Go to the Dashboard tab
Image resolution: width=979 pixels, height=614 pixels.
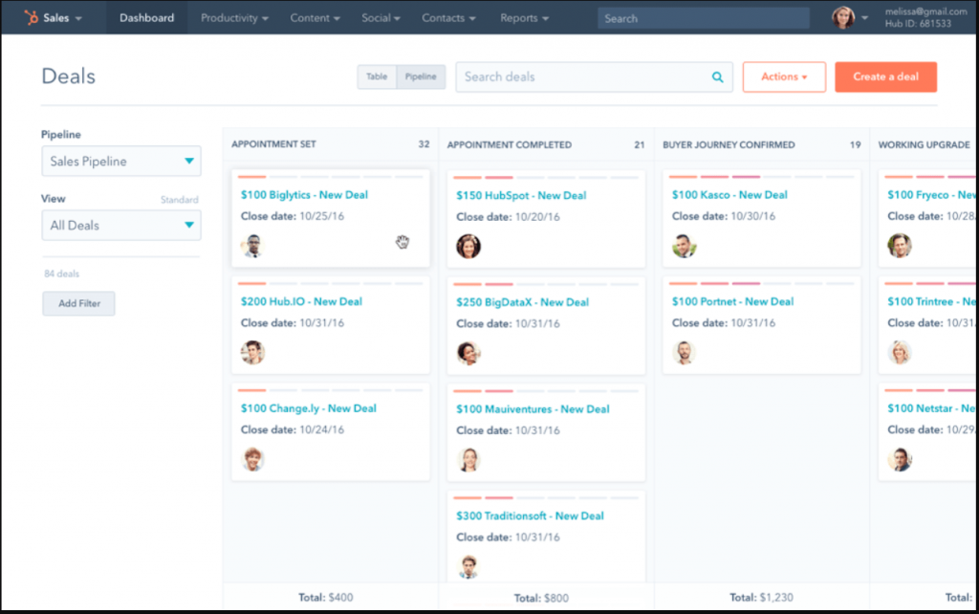146,18
